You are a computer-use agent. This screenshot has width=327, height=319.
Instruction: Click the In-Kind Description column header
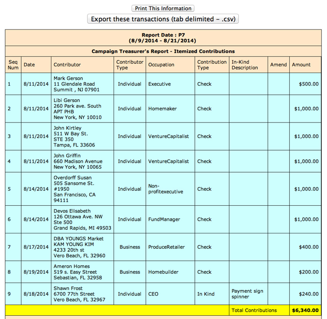(245, 65)
